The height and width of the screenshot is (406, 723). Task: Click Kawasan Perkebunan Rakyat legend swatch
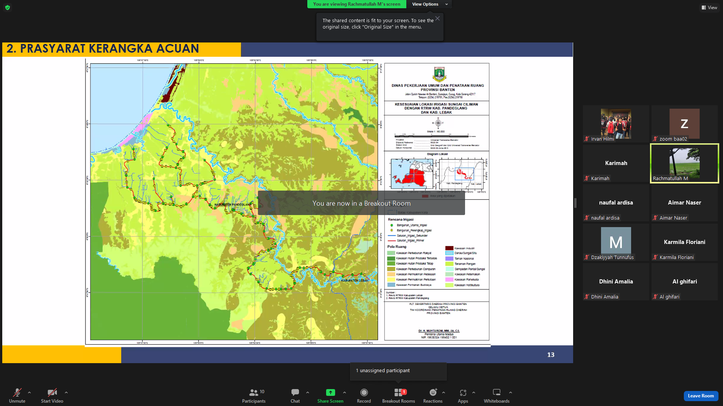[x=391, y=253]
